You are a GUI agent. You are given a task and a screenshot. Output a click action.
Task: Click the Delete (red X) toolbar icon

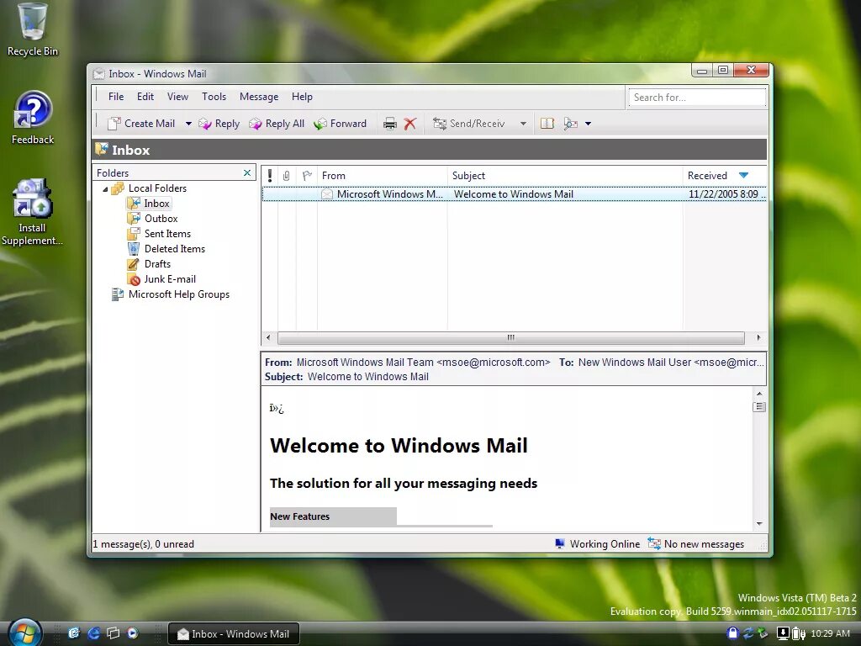coord(409,123)
